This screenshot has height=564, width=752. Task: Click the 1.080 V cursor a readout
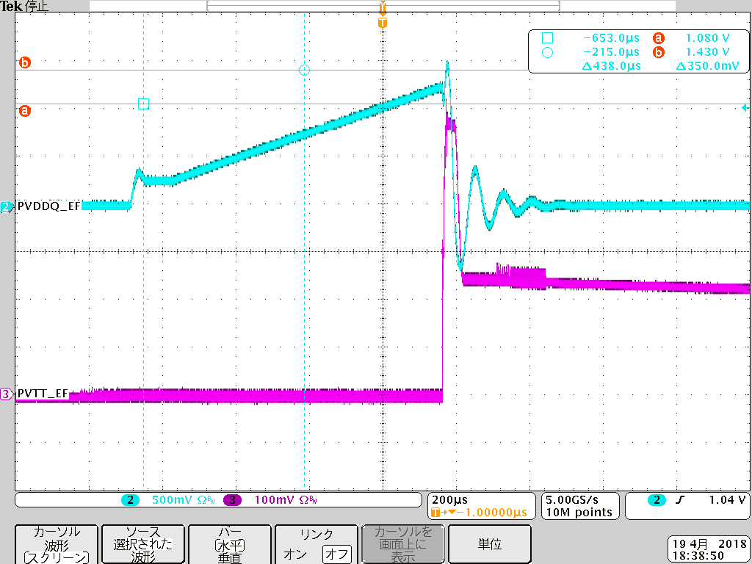[707, 38]
